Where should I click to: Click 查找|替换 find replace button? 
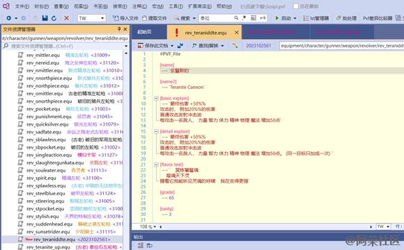(x=205, y=46)
